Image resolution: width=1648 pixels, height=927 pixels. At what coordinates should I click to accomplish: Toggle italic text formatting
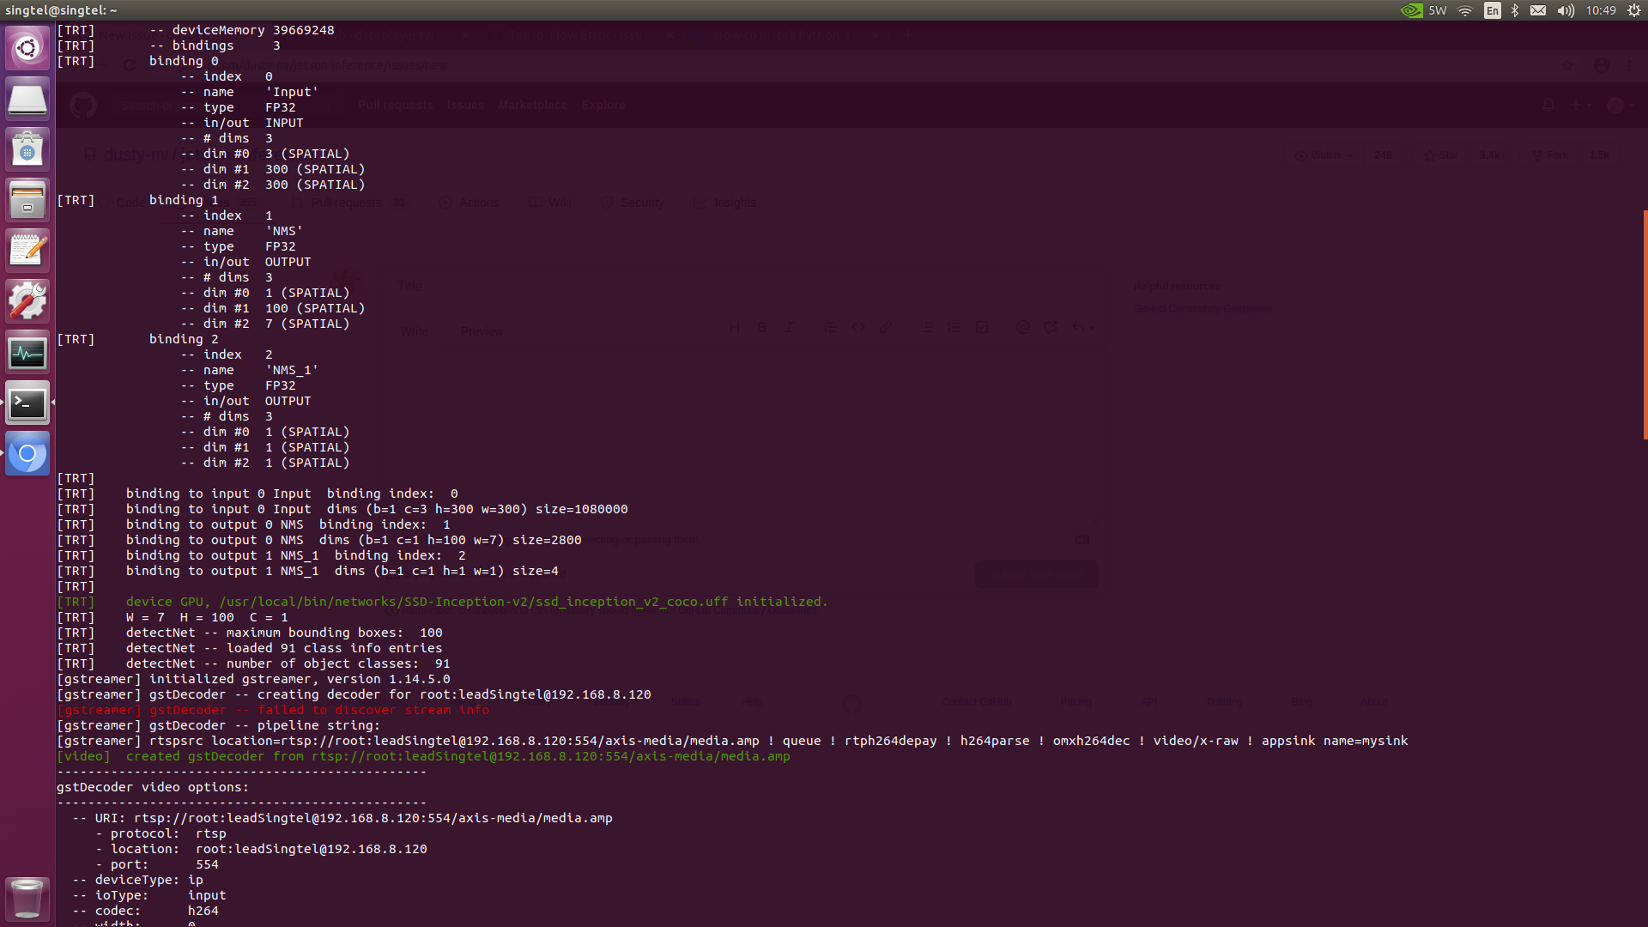(x=790, y=327)
